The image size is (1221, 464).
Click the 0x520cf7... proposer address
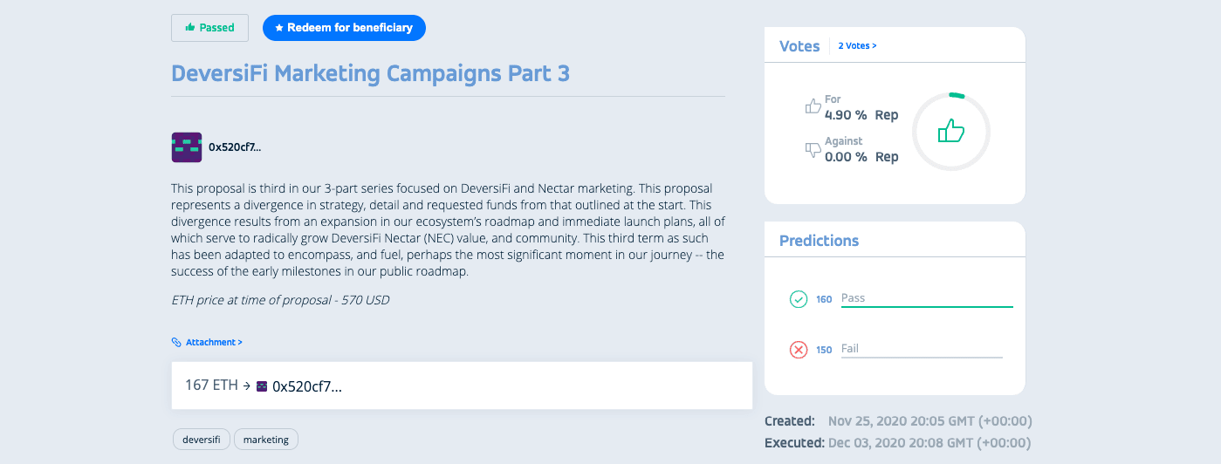click(x=235, y=147)
